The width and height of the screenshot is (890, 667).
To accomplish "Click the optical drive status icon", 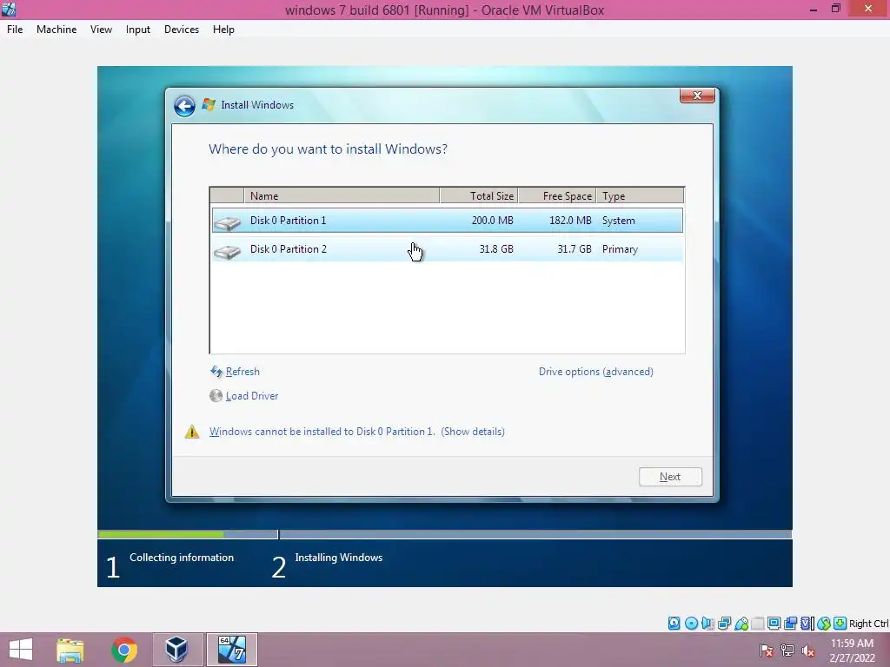I will (691, 624).
